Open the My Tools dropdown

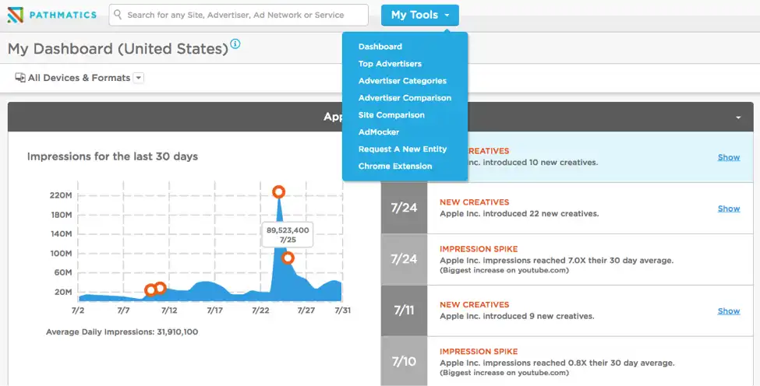click(x=419, y=15)
